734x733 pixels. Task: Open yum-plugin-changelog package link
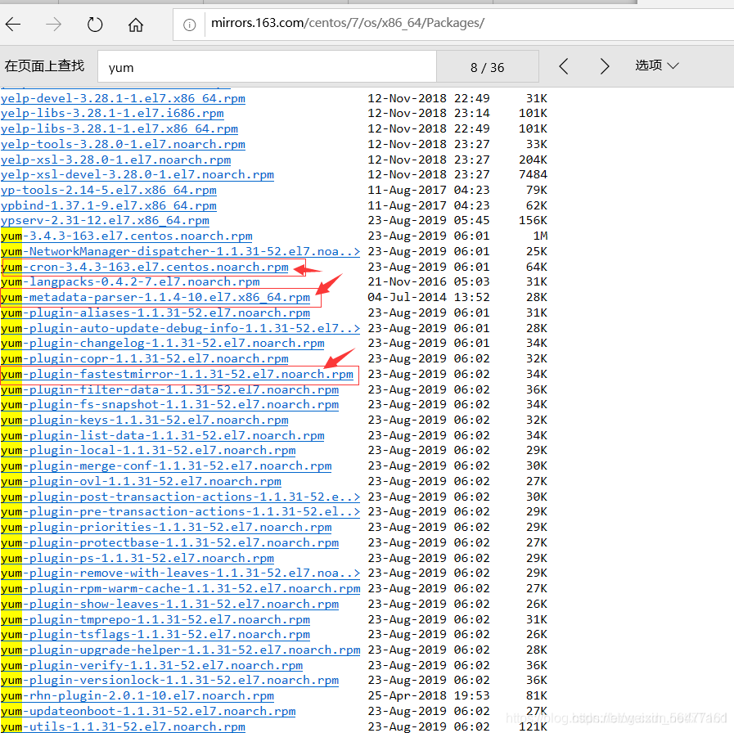[x=163, y=343]
